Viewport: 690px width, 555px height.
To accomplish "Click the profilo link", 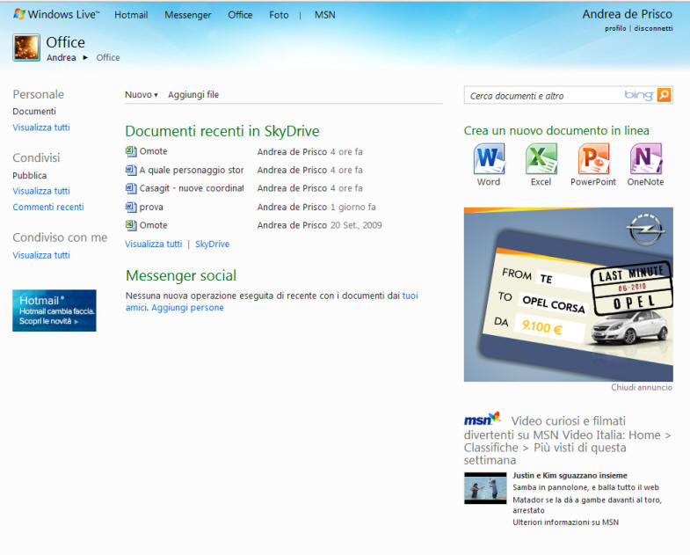I will click(x=615, y=28).
